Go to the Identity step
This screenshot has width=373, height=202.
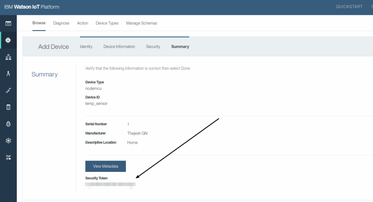tap(86, 47)
